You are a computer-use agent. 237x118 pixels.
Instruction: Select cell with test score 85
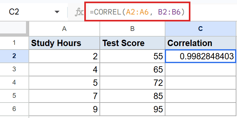click(132, 96)
